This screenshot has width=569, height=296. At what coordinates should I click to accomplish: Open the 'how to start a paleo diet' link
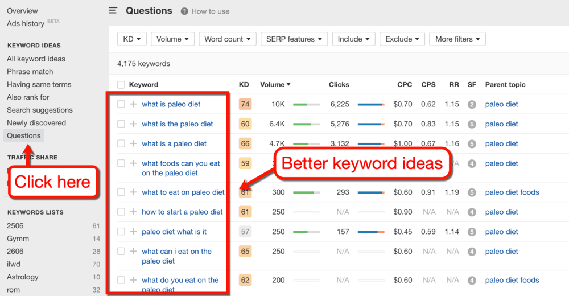[x=182, y=212]
